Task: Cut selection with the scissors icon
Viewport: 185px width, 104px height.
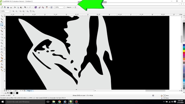Action: click(15, 7)
